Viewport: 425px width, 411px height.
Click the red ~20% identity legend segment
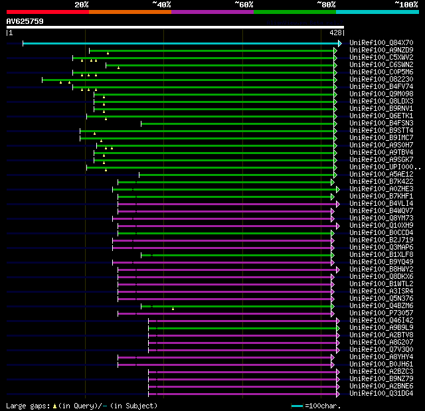(x=48, y=12)
